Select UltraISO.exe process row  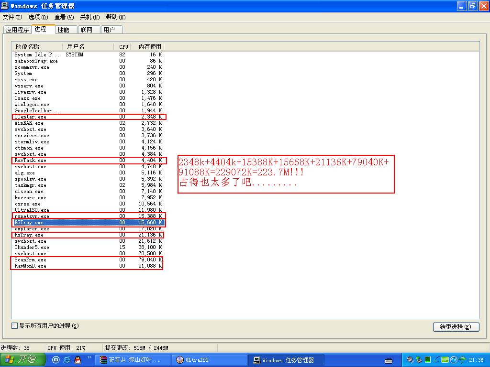pos(88,210)
